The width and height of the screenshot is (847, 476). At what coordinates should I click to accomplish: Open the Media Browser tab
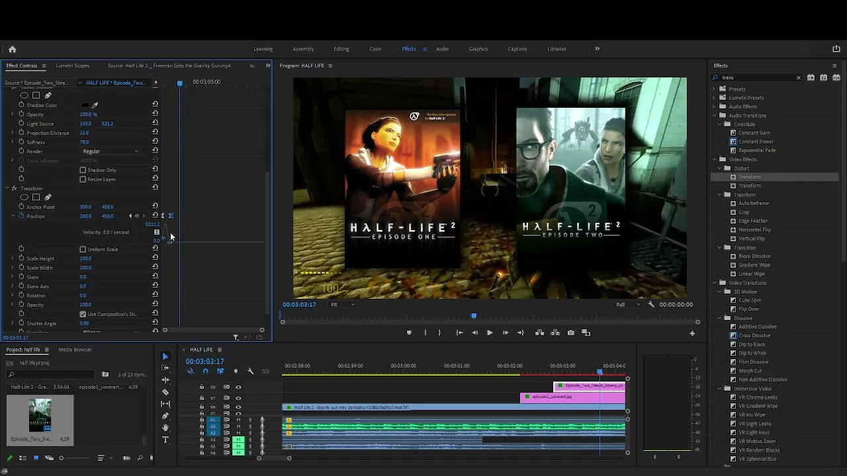click(x=75, y=350)
